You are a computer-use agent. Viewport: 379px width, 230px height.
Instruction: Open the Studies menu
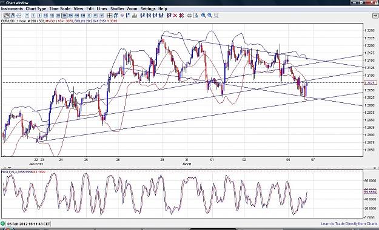tap(117, 8)
